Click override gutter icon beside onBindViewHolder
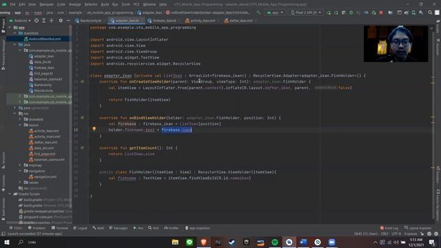The width and height of the screenshot is (441, 248). pyautogui.click(x=82, y=118)
